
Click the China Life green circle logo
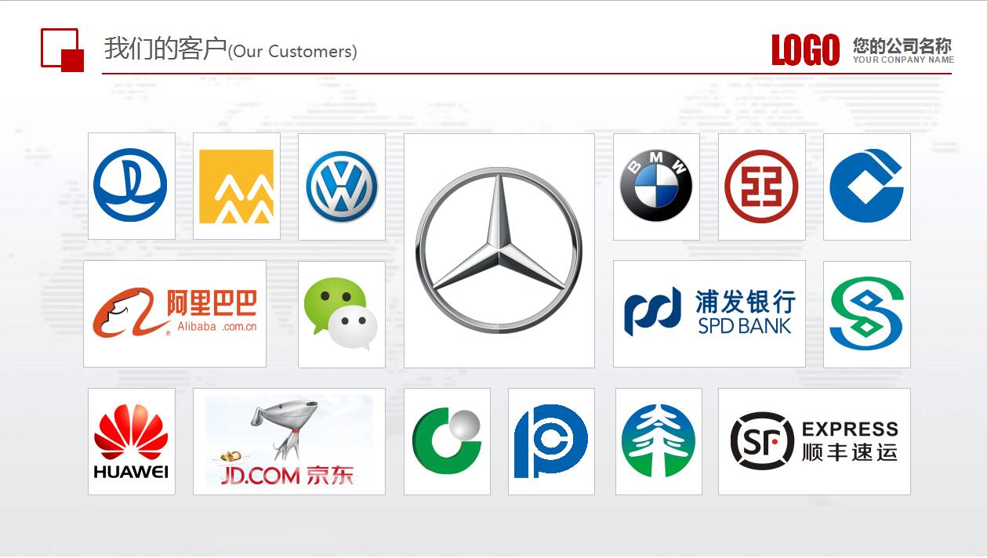click(447, 441)
